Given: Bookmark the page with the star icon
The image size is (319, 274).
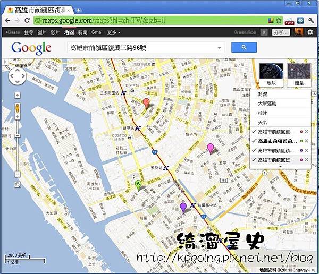Looking at the screenshot, I should [x=279, y=20].
